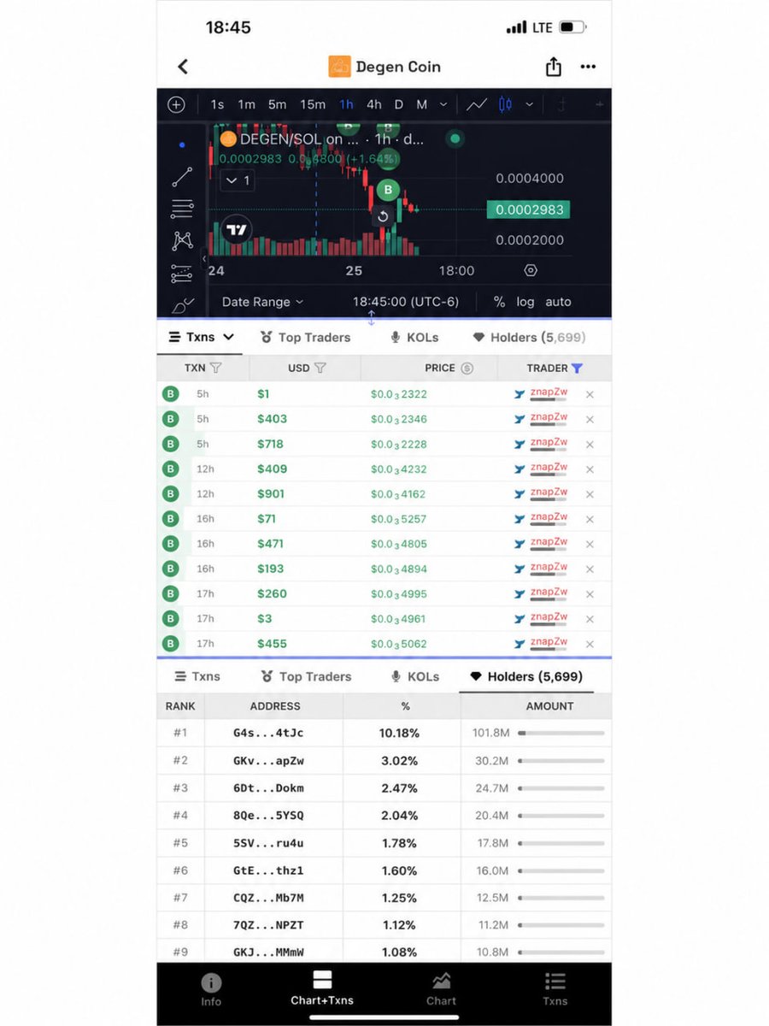This screenshot has width=769, height=1026.
Task: Select the trend line drawing tool
Action: [182, 177]
